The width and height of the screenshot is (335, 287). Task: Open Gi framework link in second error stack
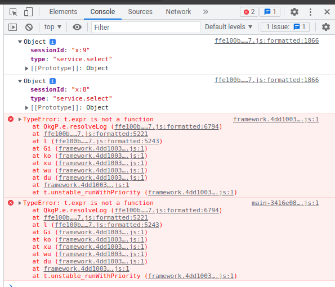point(101,233)
